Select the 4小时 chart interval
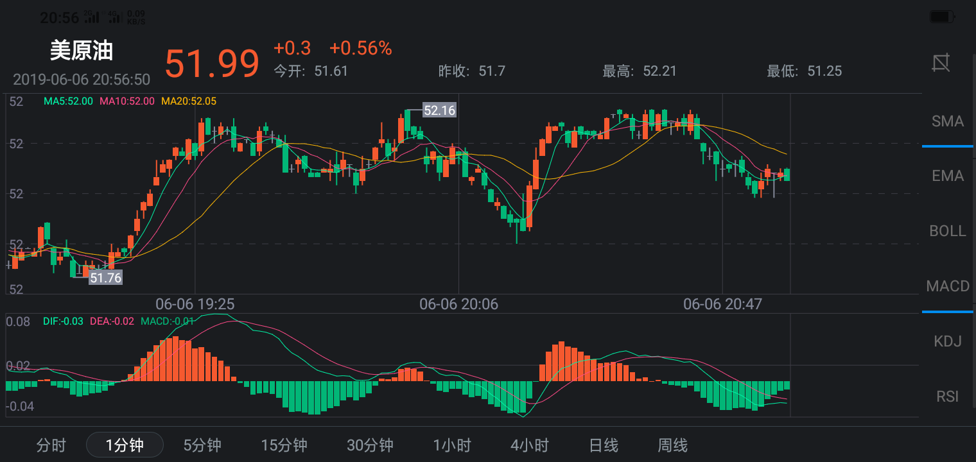976x462 pixels. pyautogui.click(x=530, y=445)
